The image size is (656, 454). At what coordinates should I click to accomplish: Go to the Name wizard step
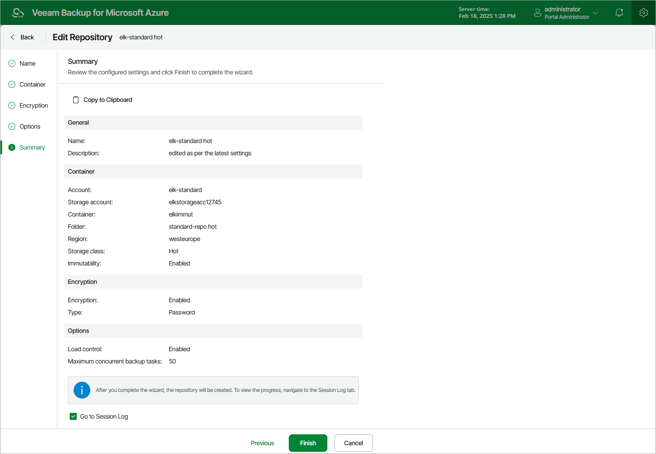[28, 63]
